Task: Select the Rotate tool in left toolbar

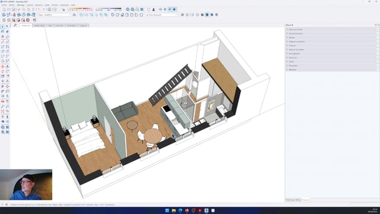Action: [x=2, y=71]
